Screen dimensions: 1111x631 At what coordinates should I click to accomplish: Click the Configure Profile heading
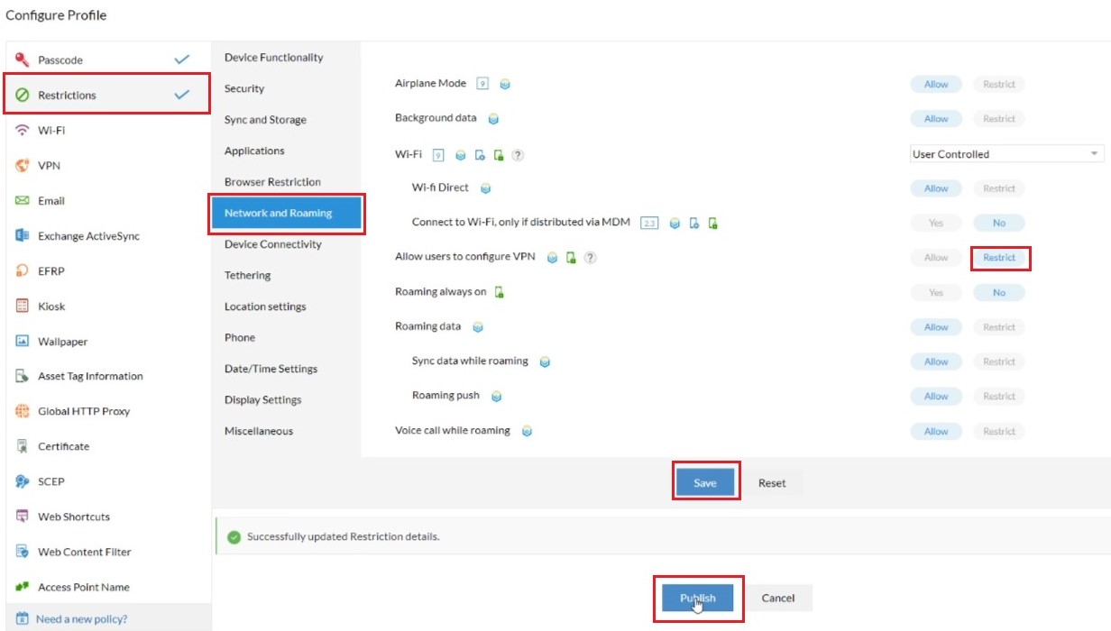(56, 15)
